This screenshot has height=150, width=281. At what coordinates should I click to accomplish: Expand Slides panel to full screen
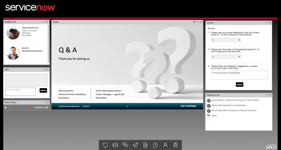[x=194, y=22]
